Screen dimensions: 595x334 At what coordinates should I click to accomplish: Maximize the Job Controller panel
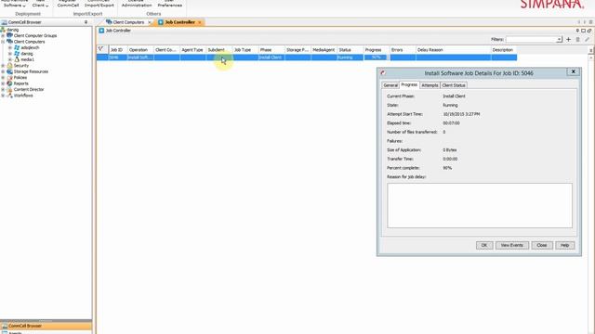pyautogui.click(x=583, y=31)
